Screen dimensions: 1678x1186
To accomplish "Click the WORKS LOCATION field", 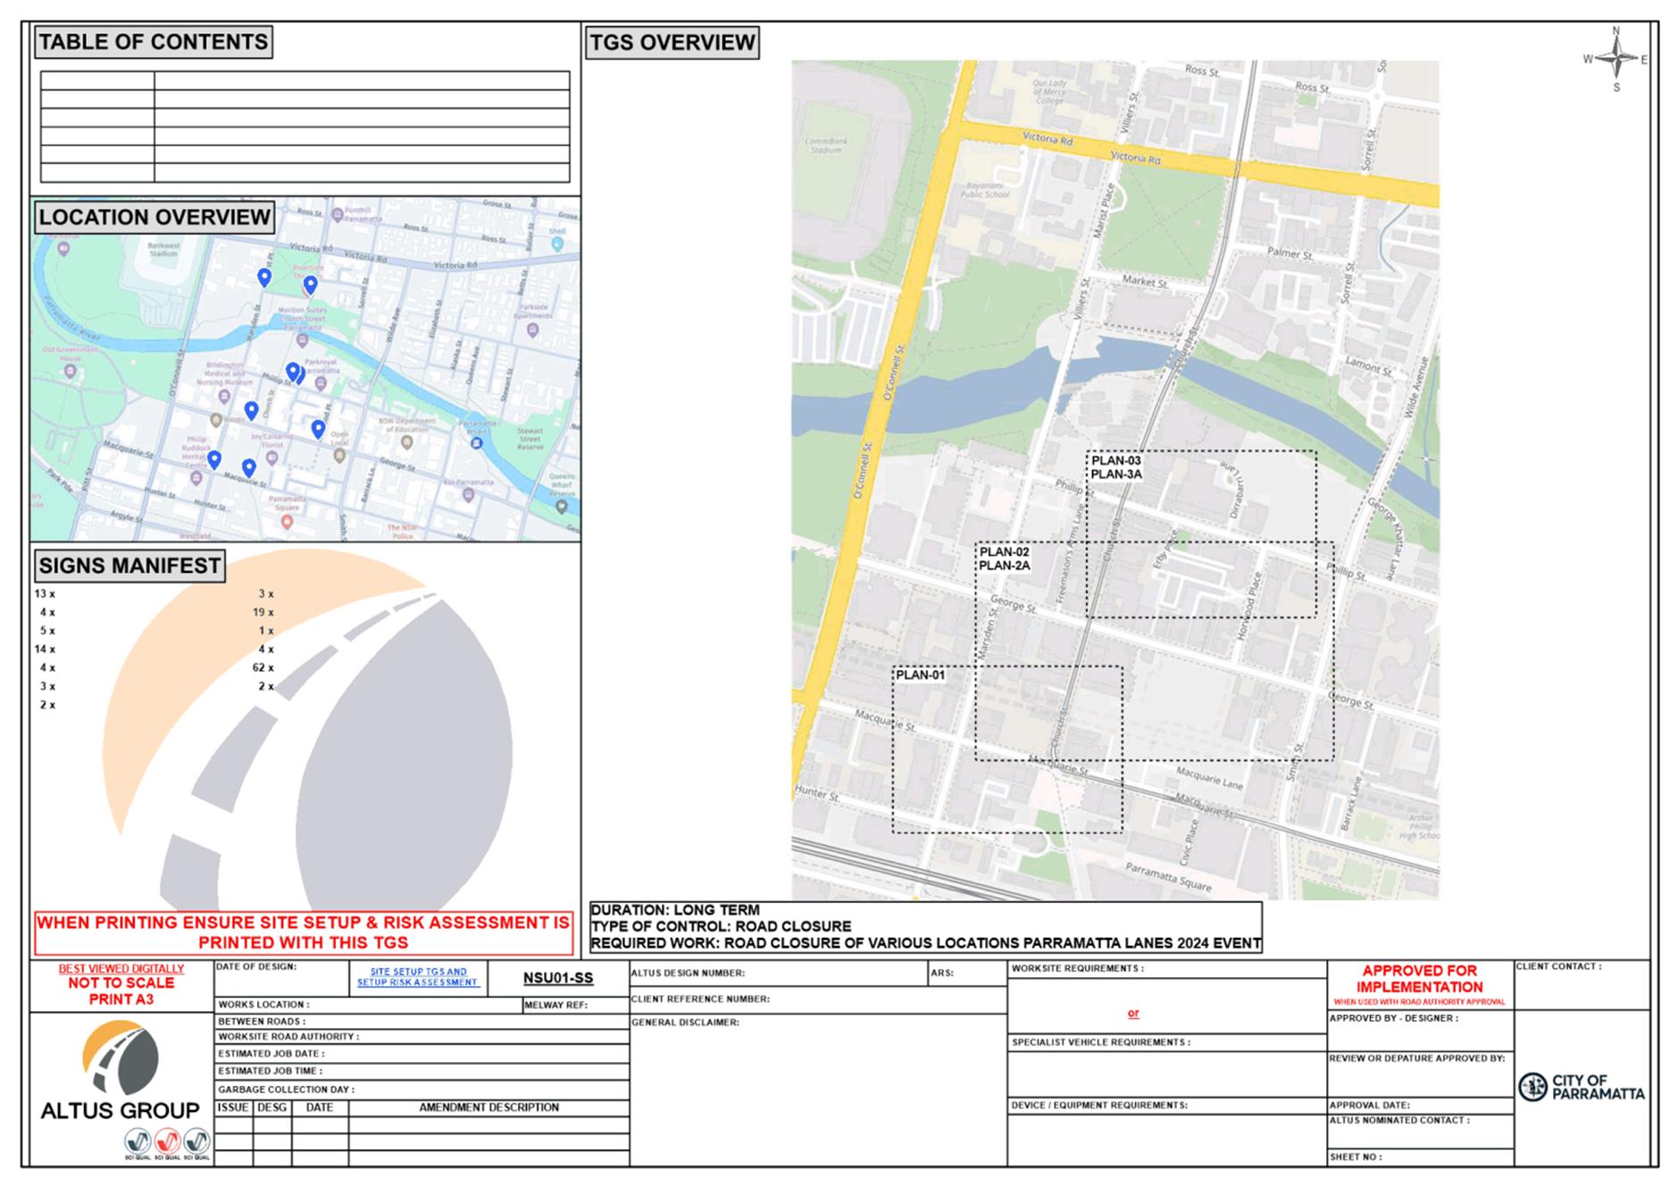I will click(368, 1005).
